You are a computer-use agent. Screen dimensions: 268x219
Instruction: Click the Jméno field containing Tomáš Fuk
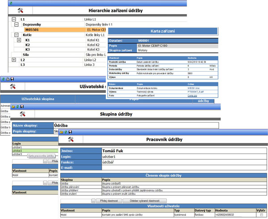tap(184, 151)
